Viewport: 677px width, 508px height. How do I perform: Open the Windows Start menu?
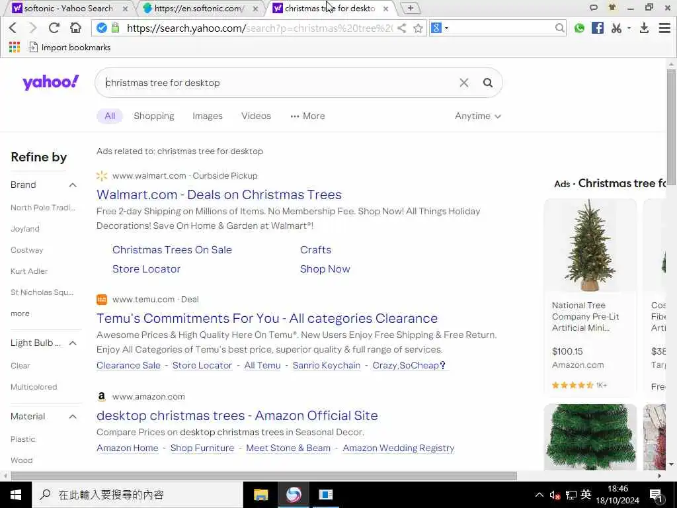[x=16, y=495]
